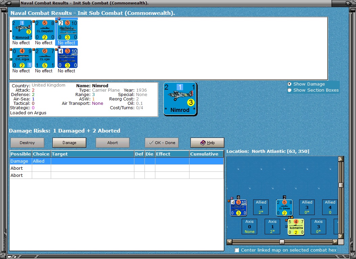Click the Damage button
356x259 pixels.
pyautogui.click(x=69, y=143)
